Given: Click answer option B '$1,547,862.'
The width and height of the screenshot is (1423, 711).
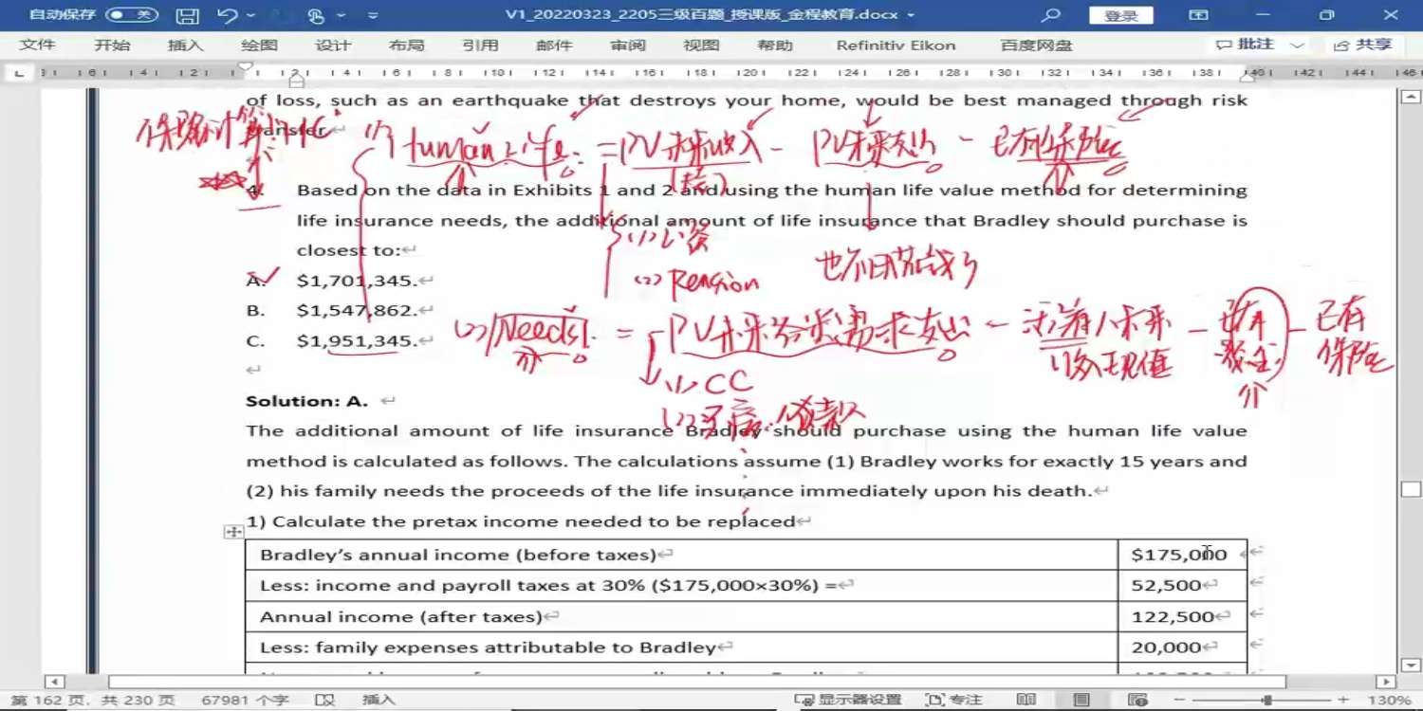Looking at the screenshot, I should 357,311.
